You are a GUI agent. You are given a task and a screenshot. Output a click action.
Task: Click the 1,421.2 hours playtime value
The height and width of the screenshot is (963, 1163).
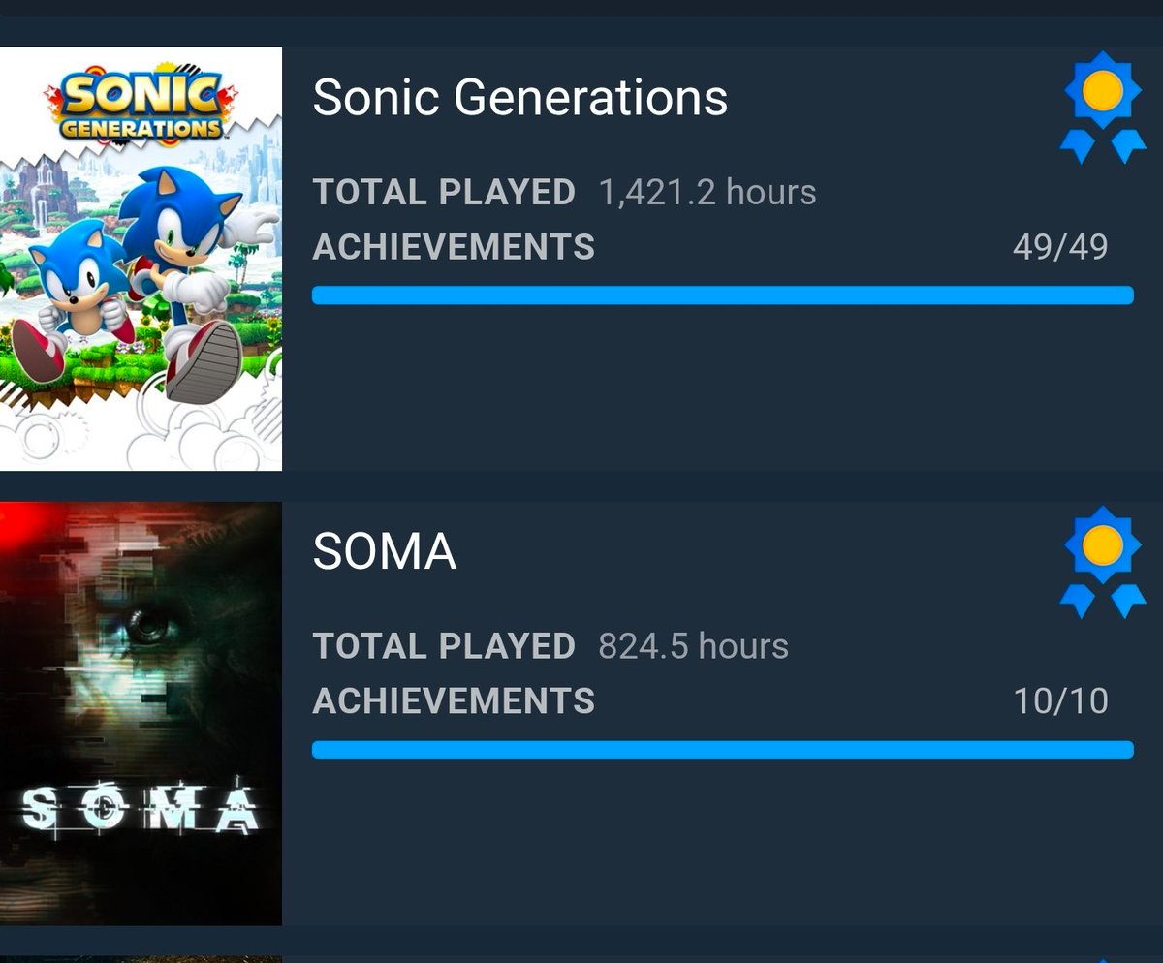click(707, 193)
